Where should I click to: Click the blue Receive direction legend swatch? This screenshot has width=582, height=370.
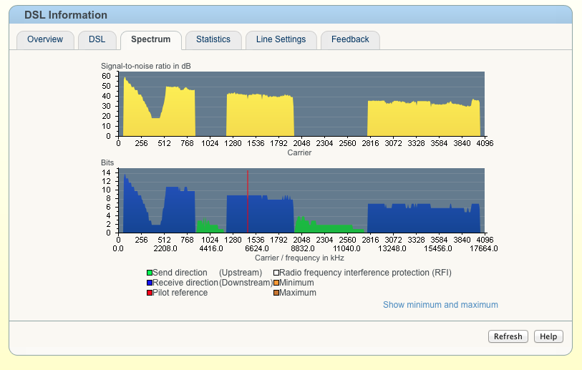tap(149, 283)
